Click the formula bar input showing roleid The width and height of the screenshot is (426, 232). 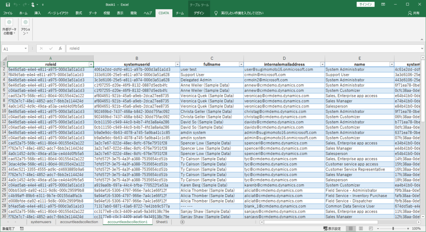pos(243,49)
